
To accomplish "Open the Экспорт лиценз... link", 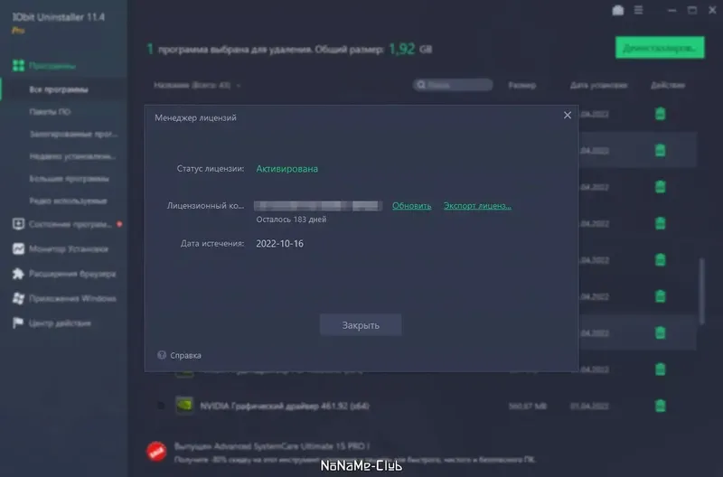I will click(477, 206).
